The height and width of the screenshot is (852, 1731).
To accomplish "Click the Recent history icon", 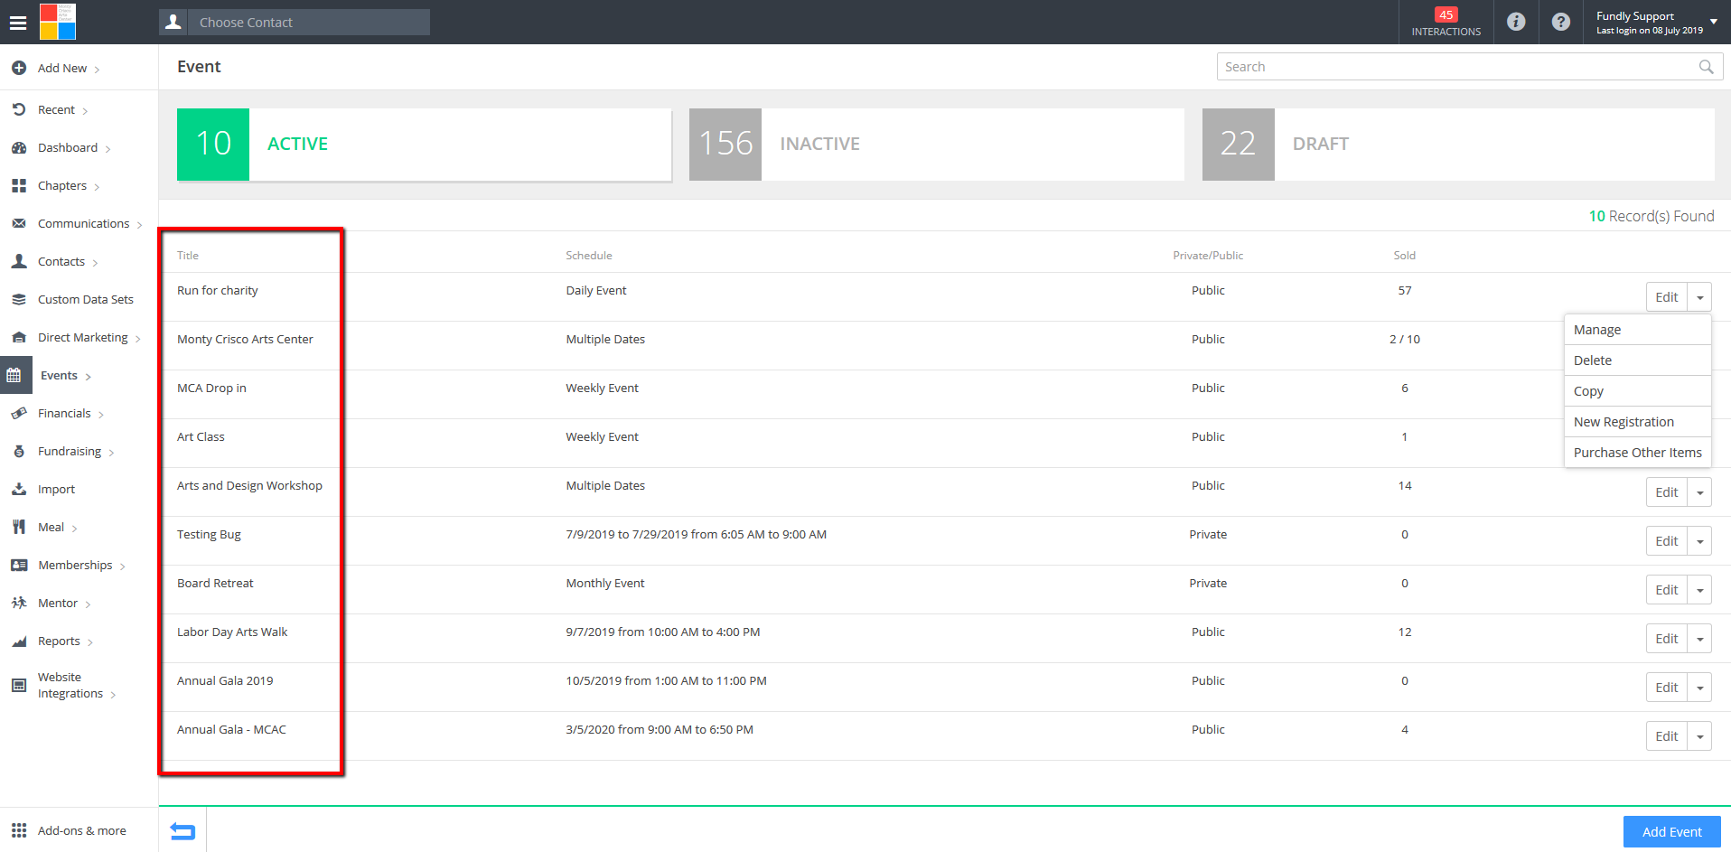I will coord(19,109).
